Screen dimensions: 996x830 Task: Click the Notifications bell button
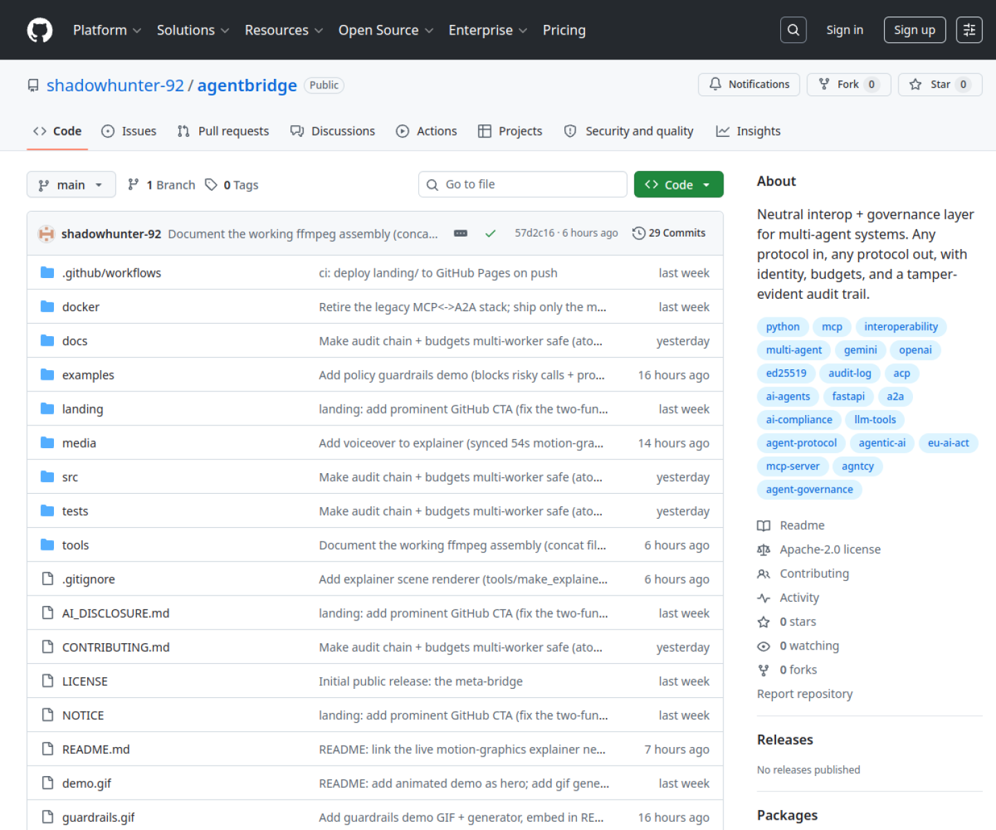coord(749,84)
